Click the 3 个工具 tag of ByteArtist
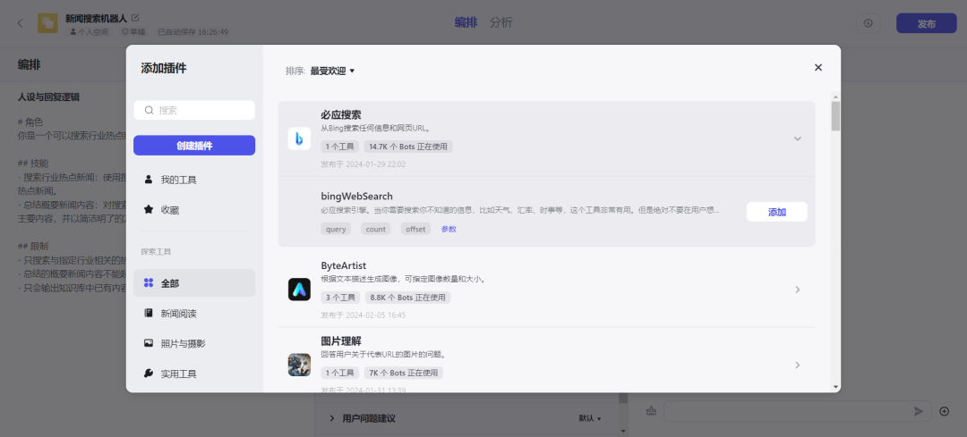967x437 pixels. point(340,298)
